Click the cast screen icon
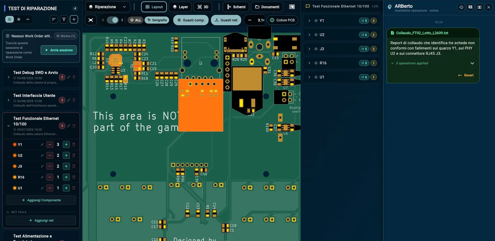This screenshot has width=495, height=241. (x=292, y=7)
